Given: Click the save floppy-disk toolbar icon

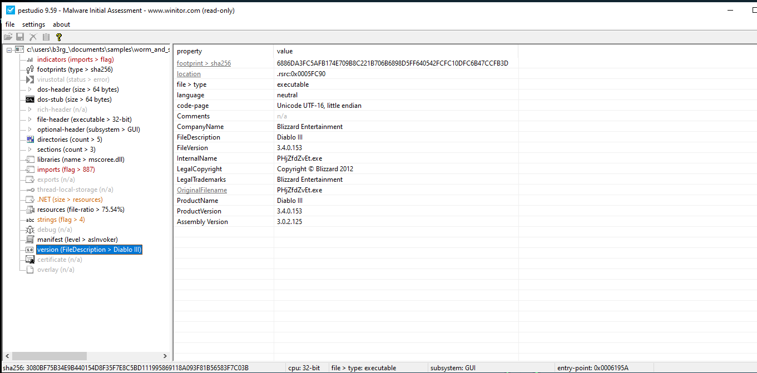Looking at the screenshot, I should (x=20, y=37).
